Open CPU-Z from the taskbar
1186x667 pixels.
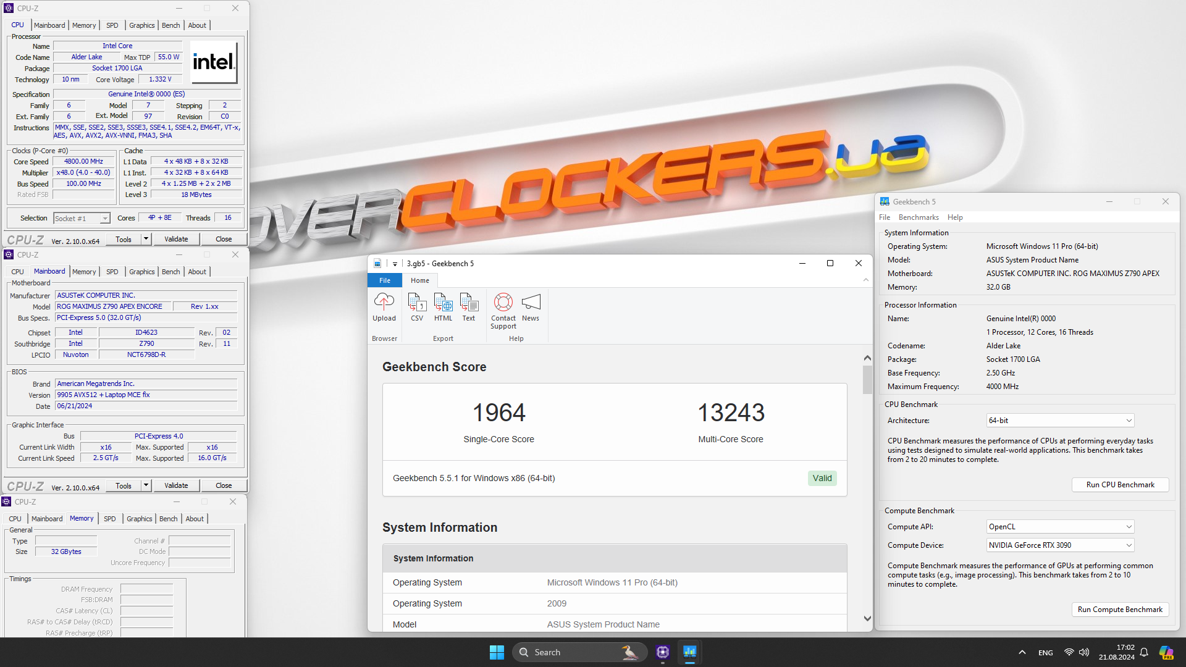[663, 652]
